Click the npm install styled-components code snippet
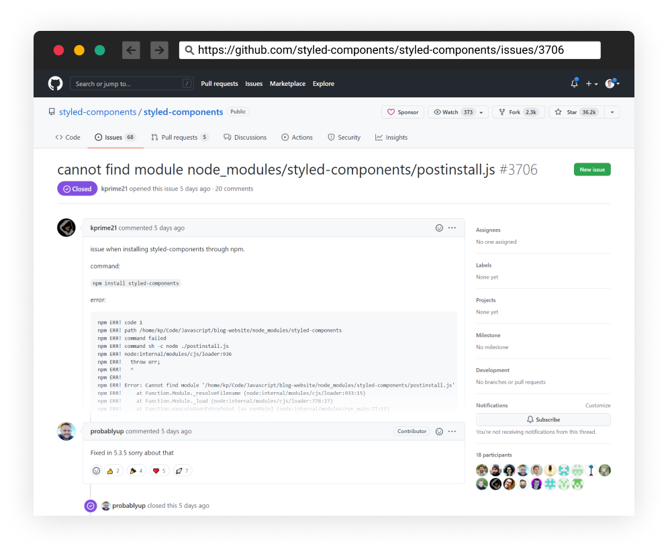Image resolution: width=668 pixels, height=552 pixels. click(136, 283)
